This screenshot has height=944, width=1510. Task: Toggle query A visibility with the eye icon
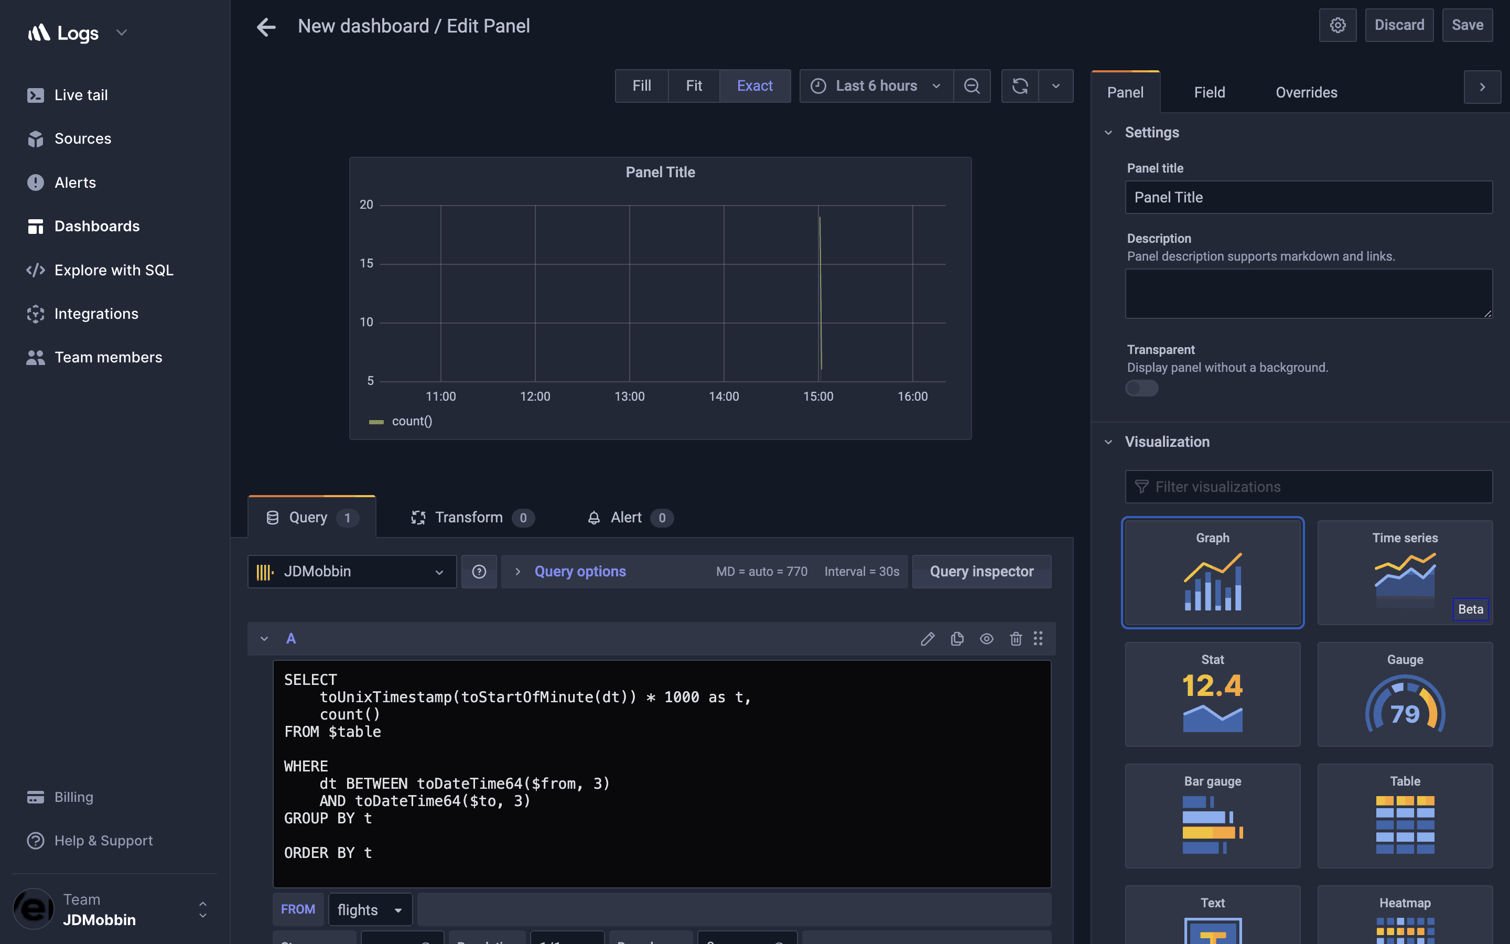pos(986,638)
